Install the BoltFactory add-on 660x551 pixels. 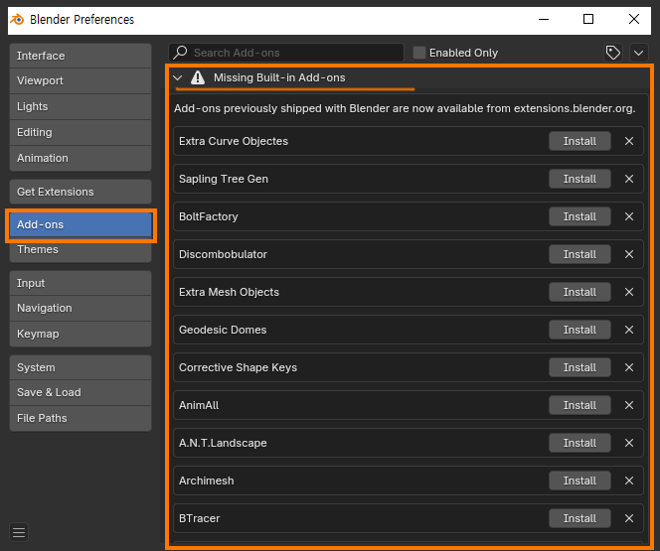click(579, 216)
